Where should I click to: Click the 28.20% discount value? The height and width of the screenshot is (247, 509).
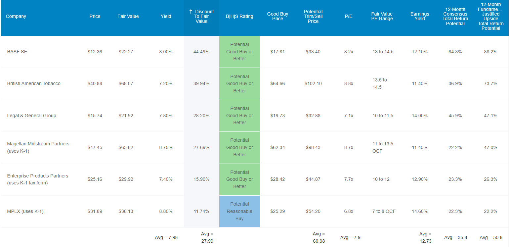tap(201, 116)
